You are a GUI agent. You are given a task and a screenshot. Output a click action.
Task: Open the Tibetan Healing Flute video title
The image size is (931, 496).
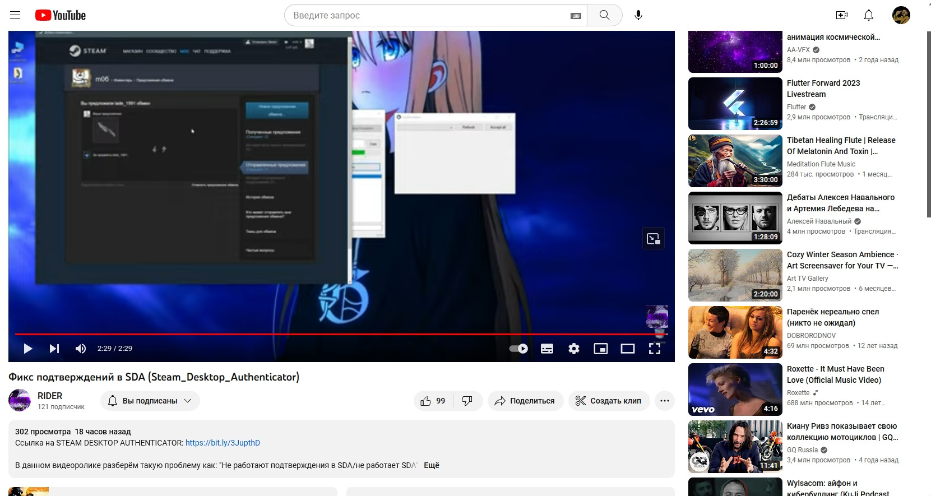[x=841, y=146]
